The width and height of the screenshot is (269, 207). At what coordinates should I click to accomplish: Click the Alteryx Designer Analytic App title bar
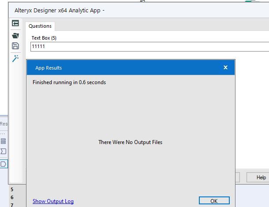132,10
